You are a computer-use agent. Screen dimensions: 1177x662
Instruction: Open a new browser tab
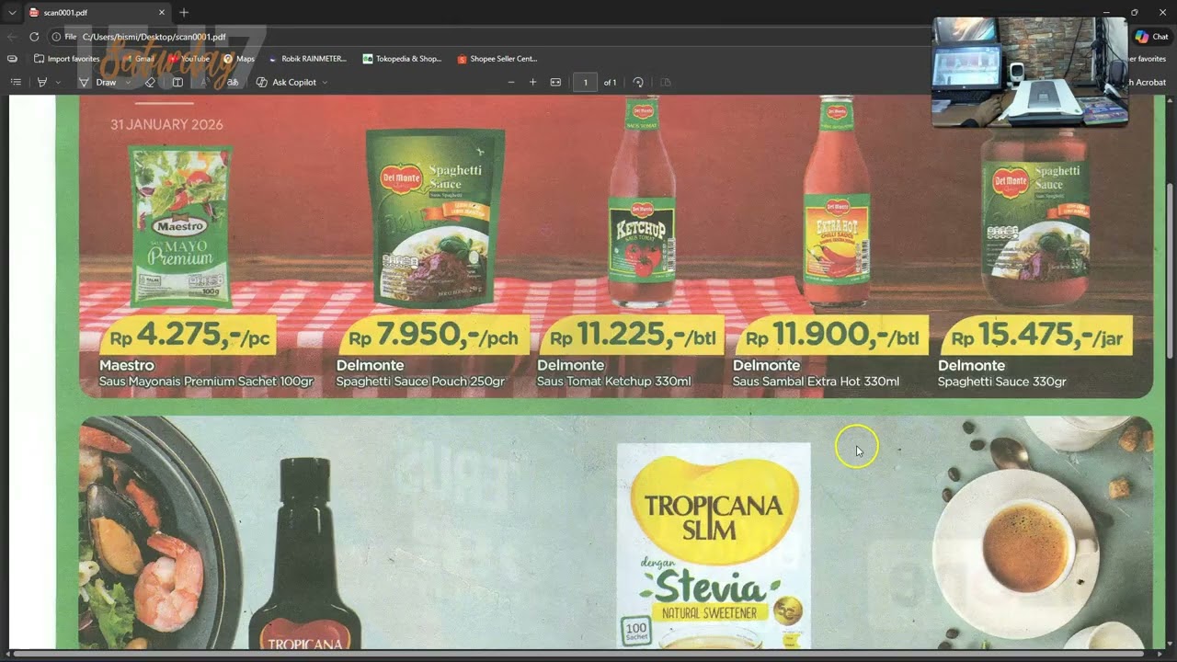point(184,13)
